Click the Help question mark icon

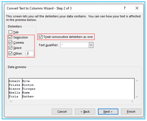point(125,8)
